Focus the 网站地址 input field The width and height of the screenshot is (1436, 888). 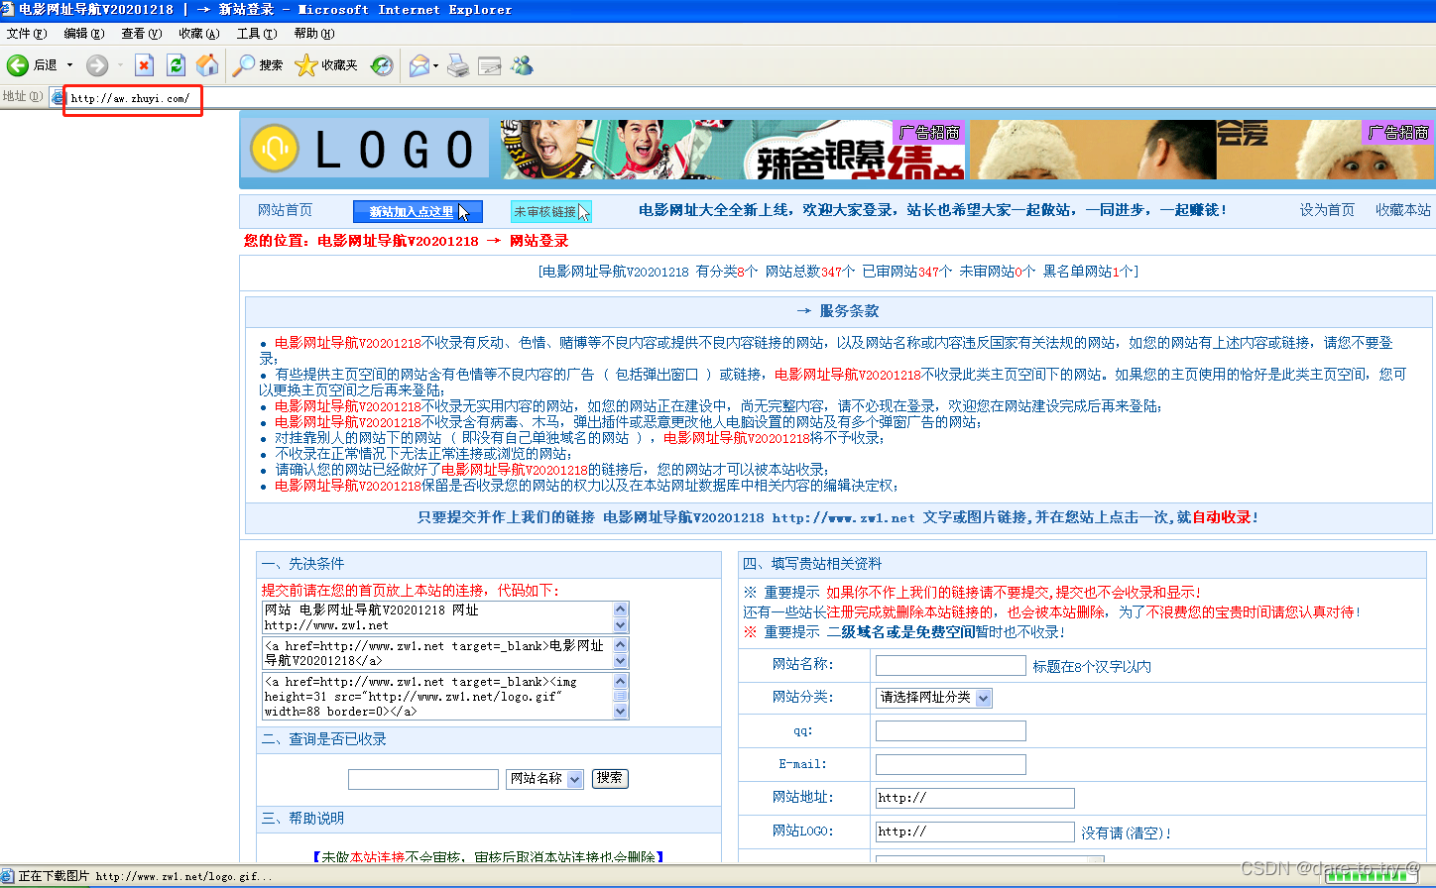[x=975, y=798]
